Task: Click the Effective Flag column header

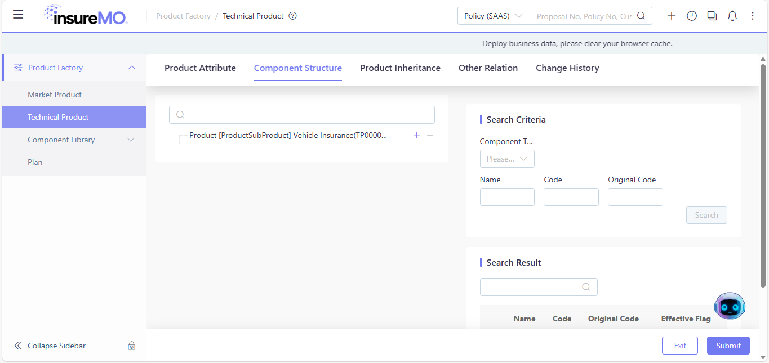Action: pos(686,319)
